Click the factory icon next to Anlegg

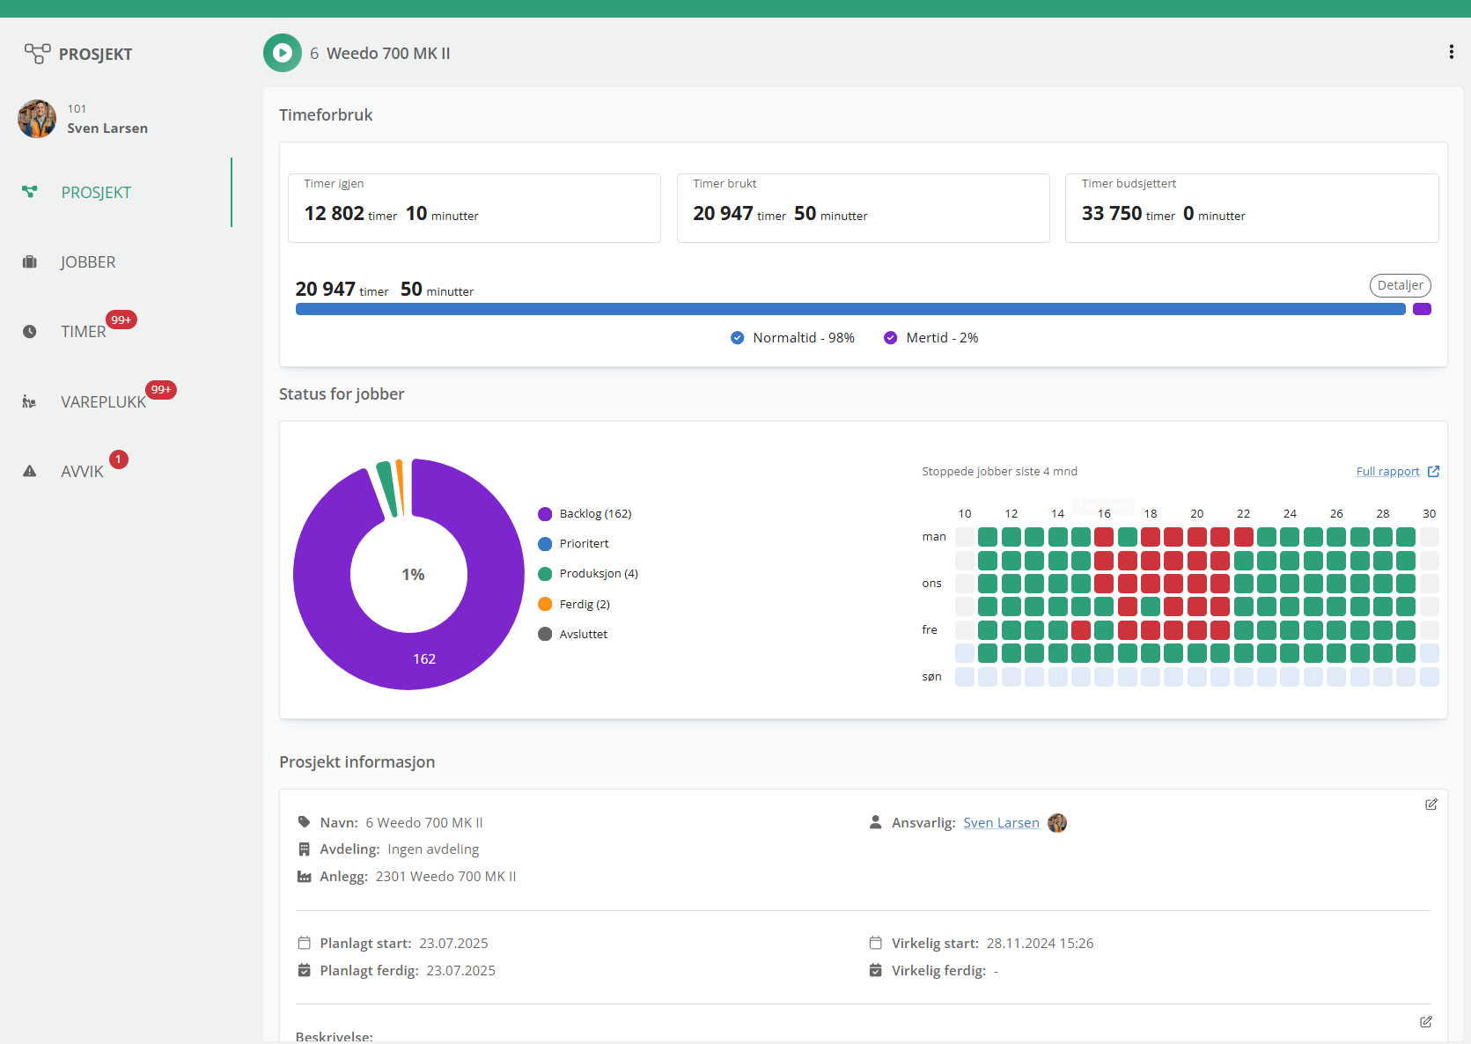[305, 877]
